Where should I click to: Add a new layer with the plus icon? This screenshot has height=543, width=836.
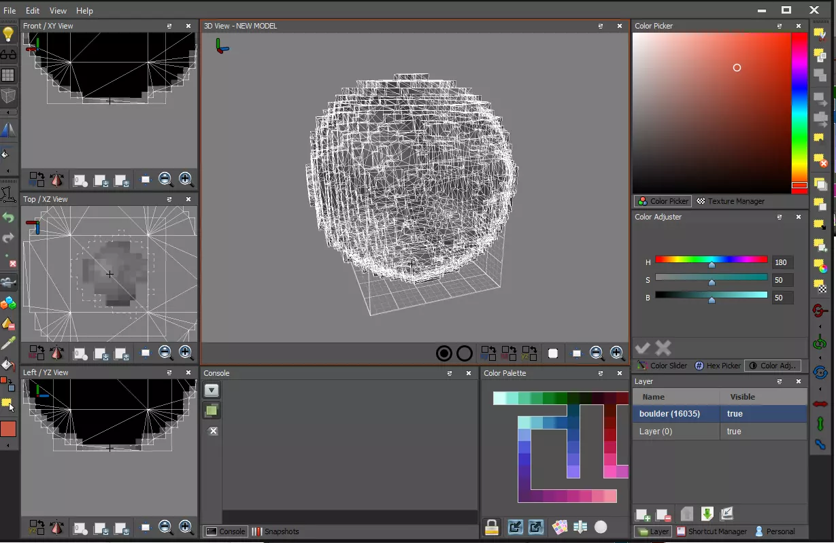coord(642,514)
